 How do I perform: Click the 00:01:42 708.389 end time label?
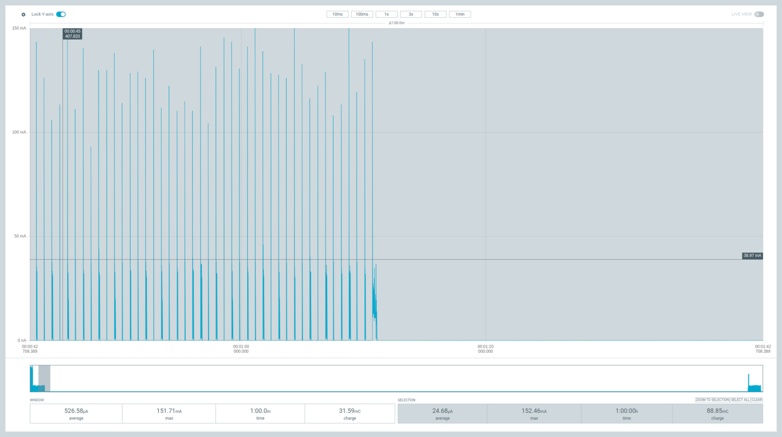(763, 349)
